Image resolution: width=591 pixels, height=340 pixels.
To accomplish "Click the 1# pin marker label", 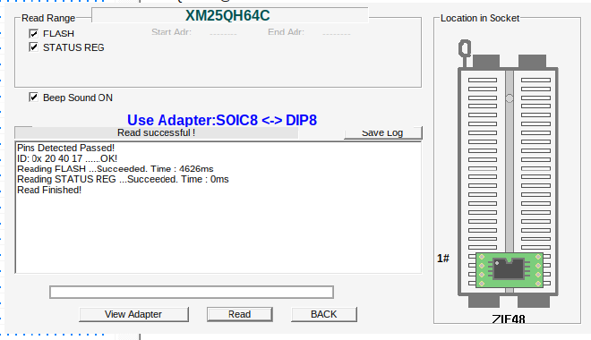I will point(443,259).
